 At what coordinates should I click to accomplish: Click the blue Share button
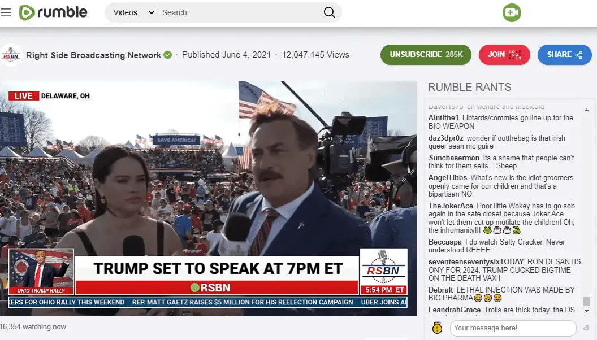pos(564,55)
